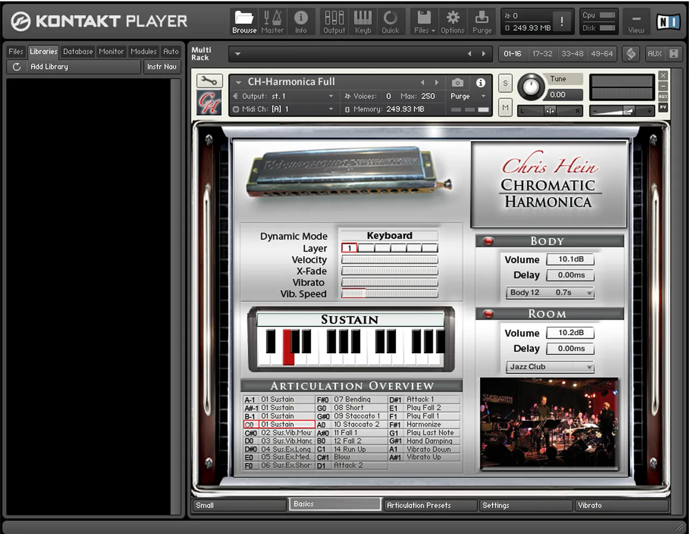Open instrument edit wrench icon

209,80
